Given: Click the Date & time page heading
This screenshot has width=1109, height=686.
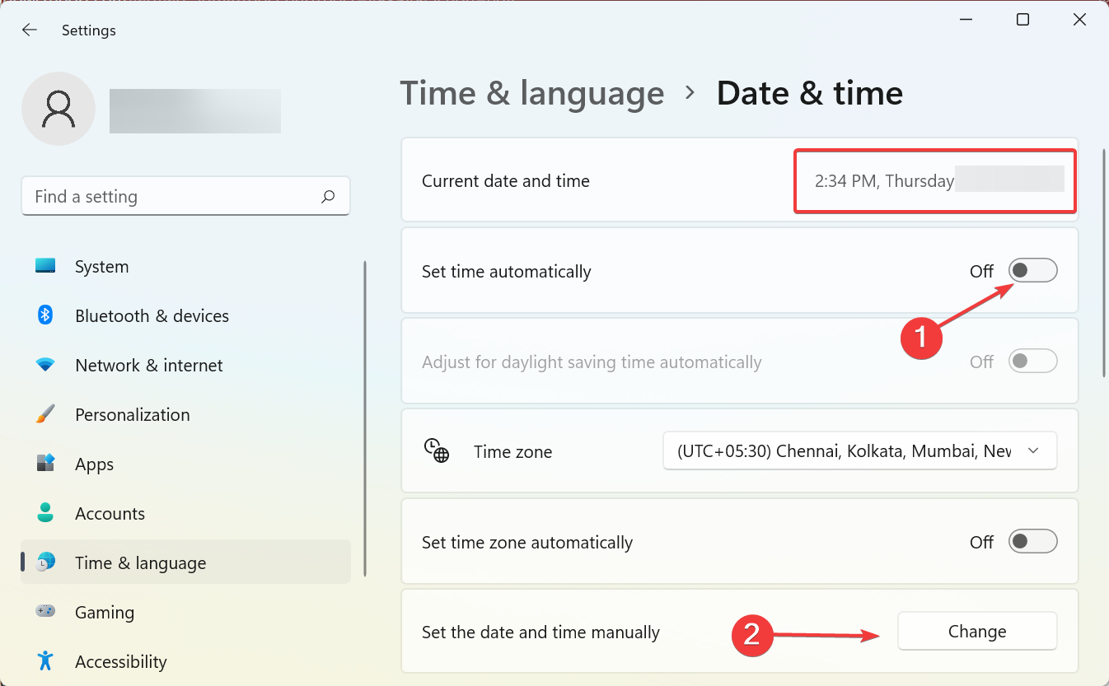Looking at the screenshot, I should [810, 93].
